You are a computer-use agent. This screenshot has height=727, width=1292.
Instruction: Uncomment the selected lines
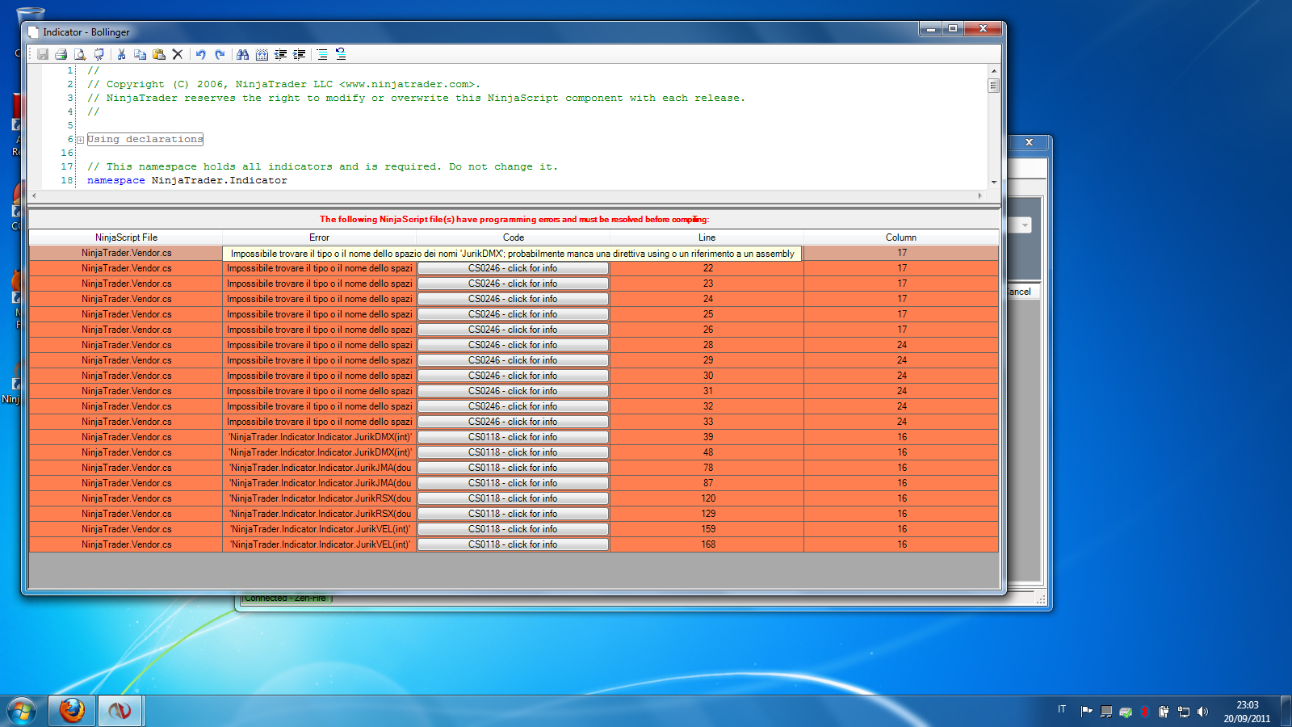(341, 54)
